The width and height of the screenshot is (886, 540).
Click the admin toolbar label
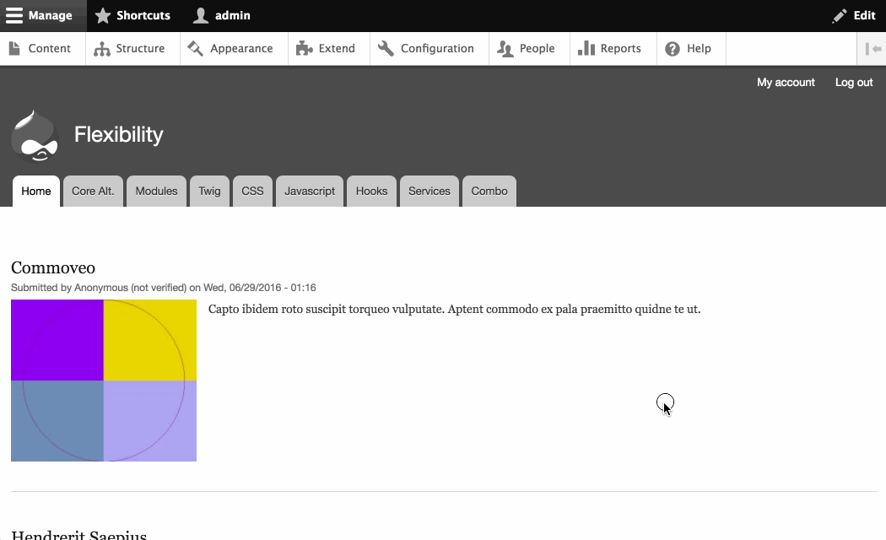(233, 15)
